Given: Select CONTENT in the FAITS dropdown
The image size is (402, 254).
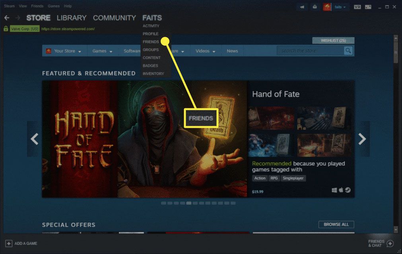Looking at the screenshot, I should tap(151, 58).
